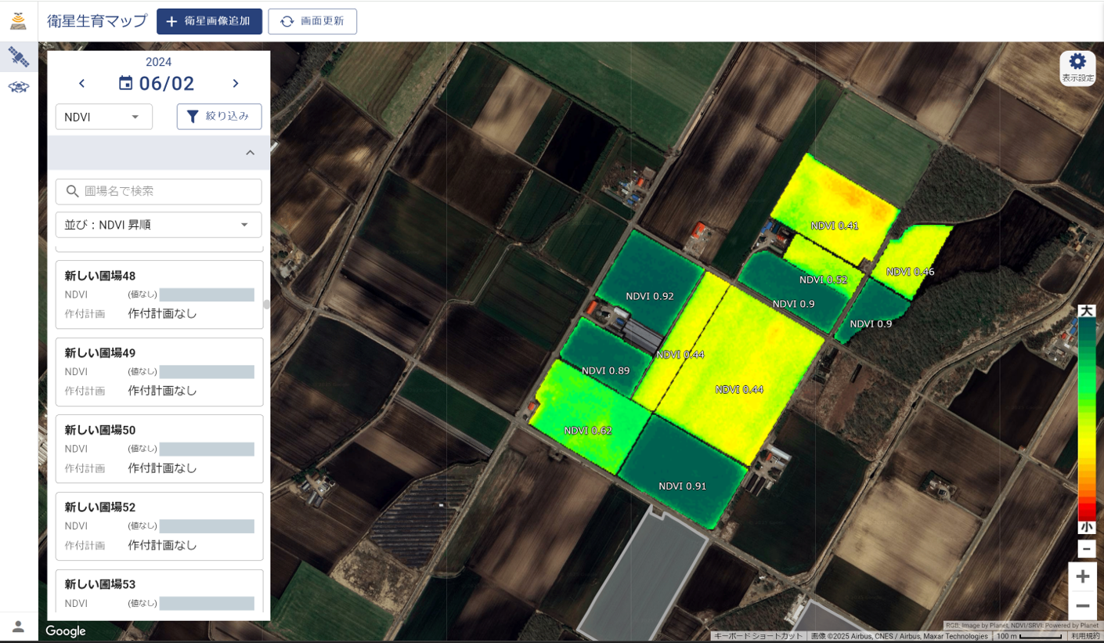
Task: Click the user account icon
Action: (19, 627)
